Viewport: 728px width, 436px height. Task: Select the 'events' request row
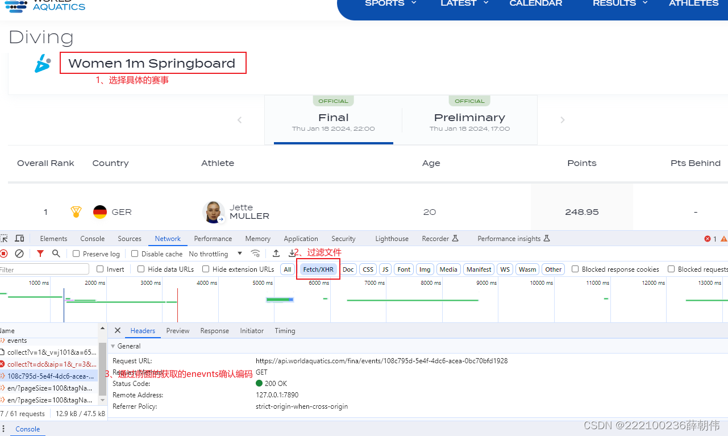click(x=49, y=341)
